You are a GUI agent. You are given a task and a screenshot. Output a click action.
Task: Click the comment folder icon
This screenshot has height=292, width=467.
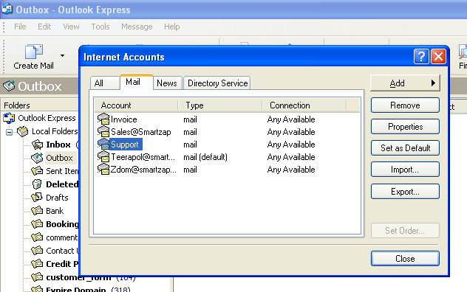[x=37, y=237]
